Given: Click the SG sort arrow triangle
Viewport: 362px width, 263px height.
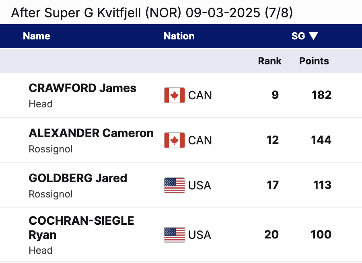Looking at the screenshot, I should pyautogui.click(x=313, y=36).
